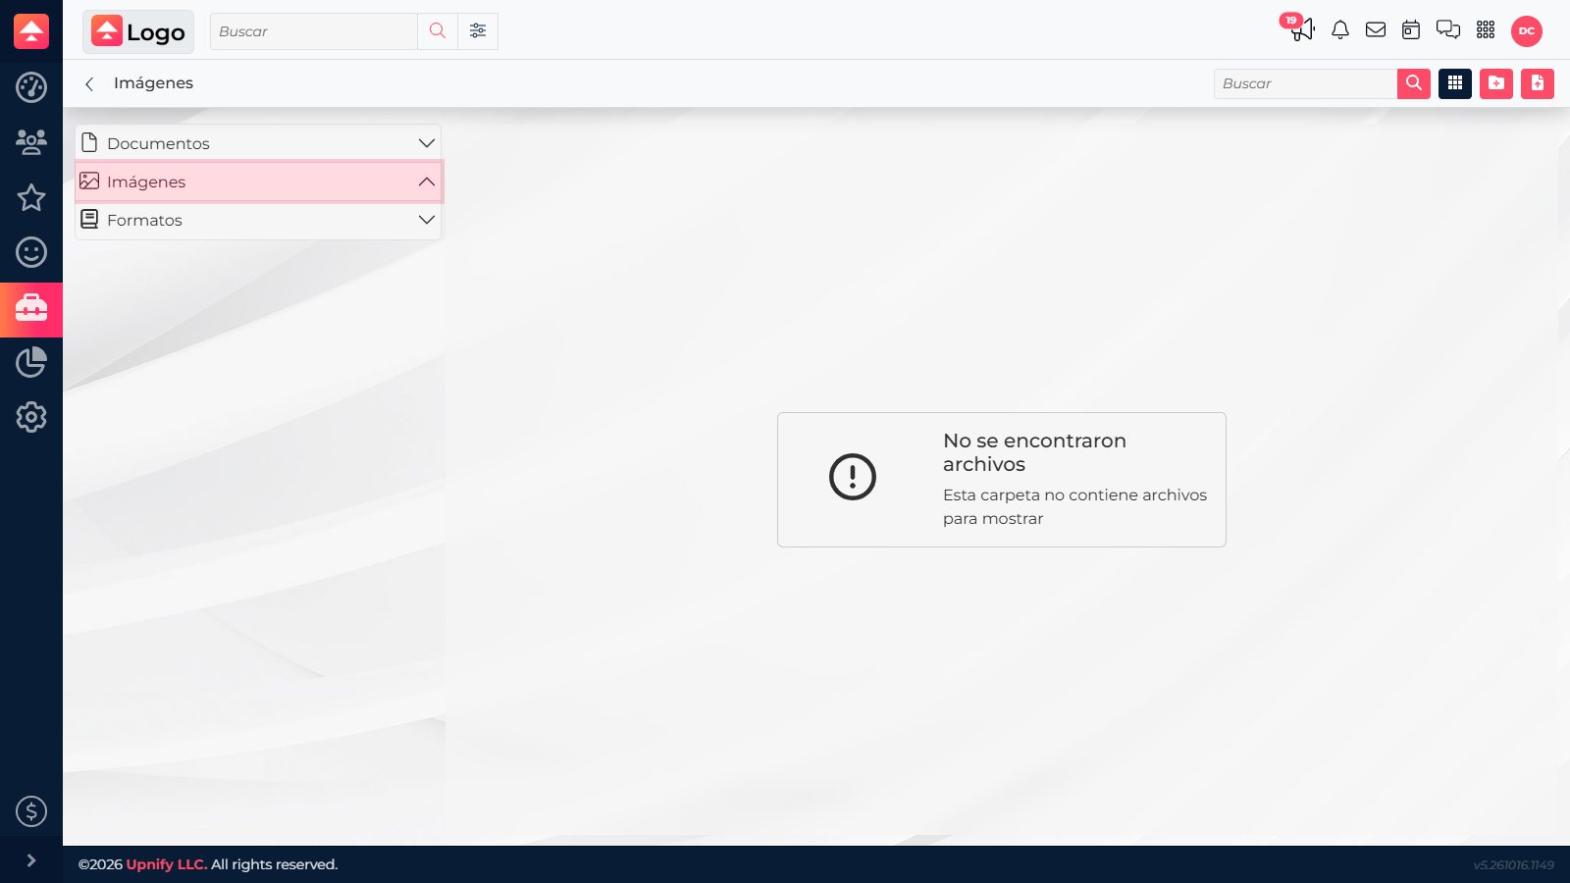Click the Logo brand image

pyautogui.click(x=138, y=31)
